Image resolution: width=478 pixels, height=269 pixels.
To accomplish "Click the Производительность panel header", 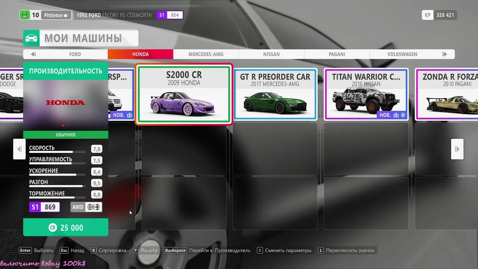I will (66, 71).
